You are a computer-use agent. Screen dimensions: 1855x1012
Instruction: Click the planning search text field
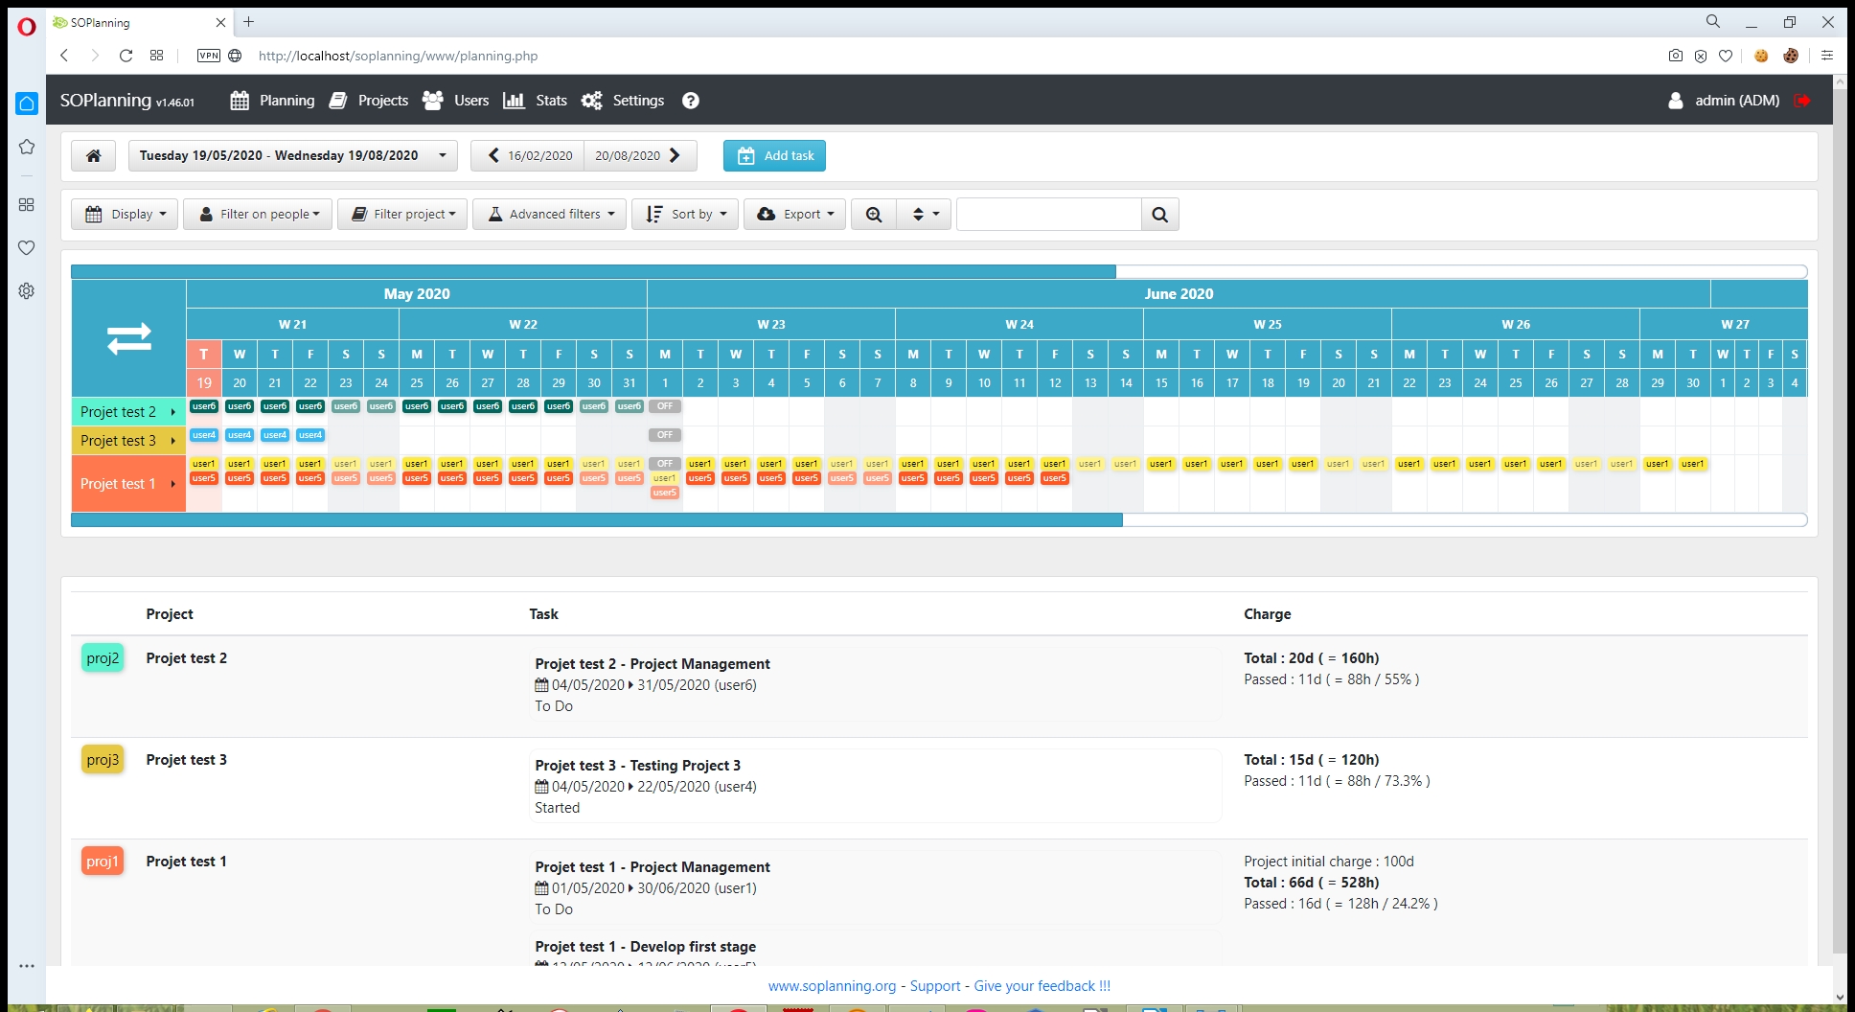1048,215
